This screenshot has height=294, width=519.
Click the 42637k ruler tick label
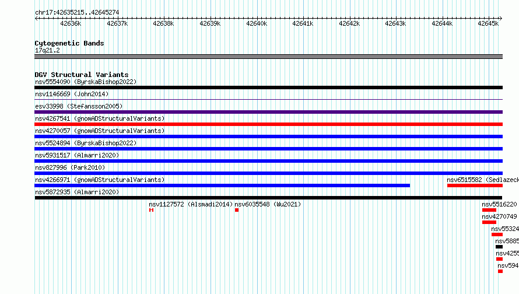(x=117, y=23)
